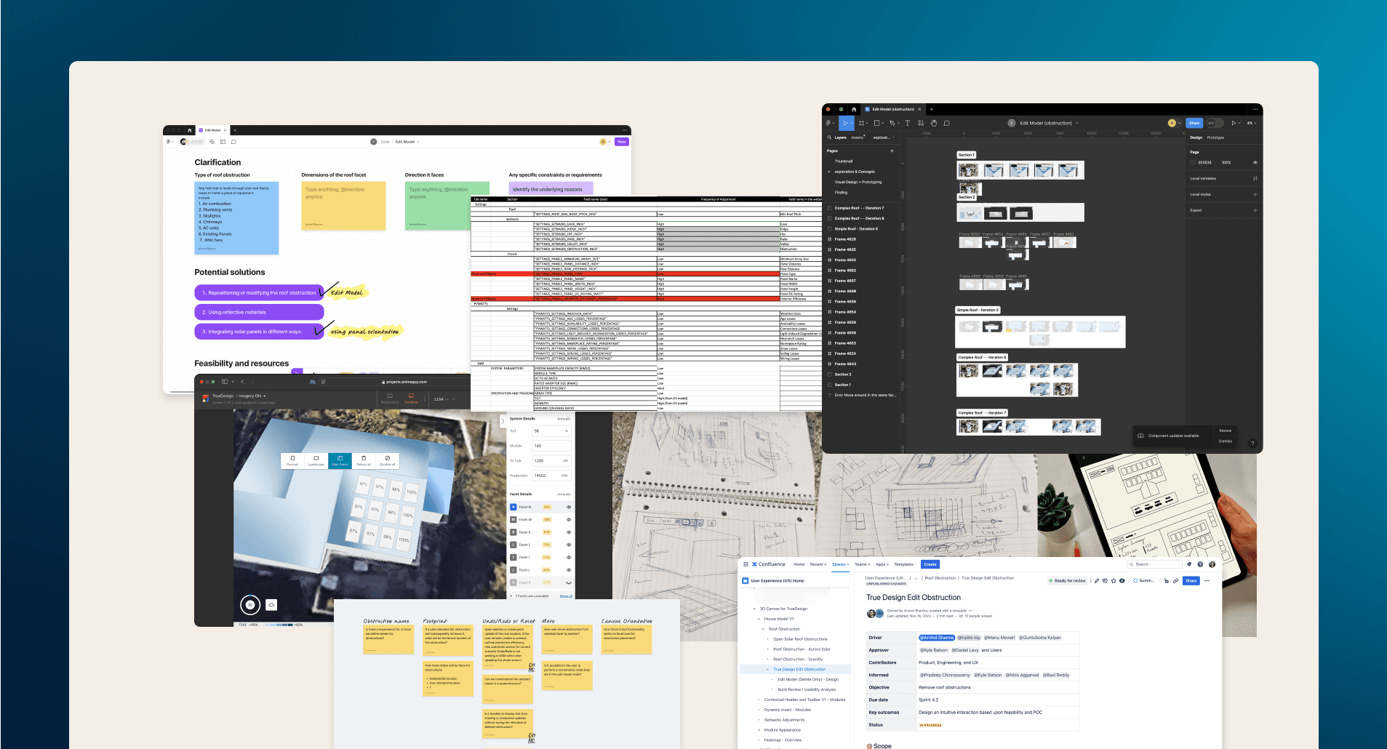Open Confluence help icon
Viewport: 1387px width, 749px height.
coord(1200,564)
